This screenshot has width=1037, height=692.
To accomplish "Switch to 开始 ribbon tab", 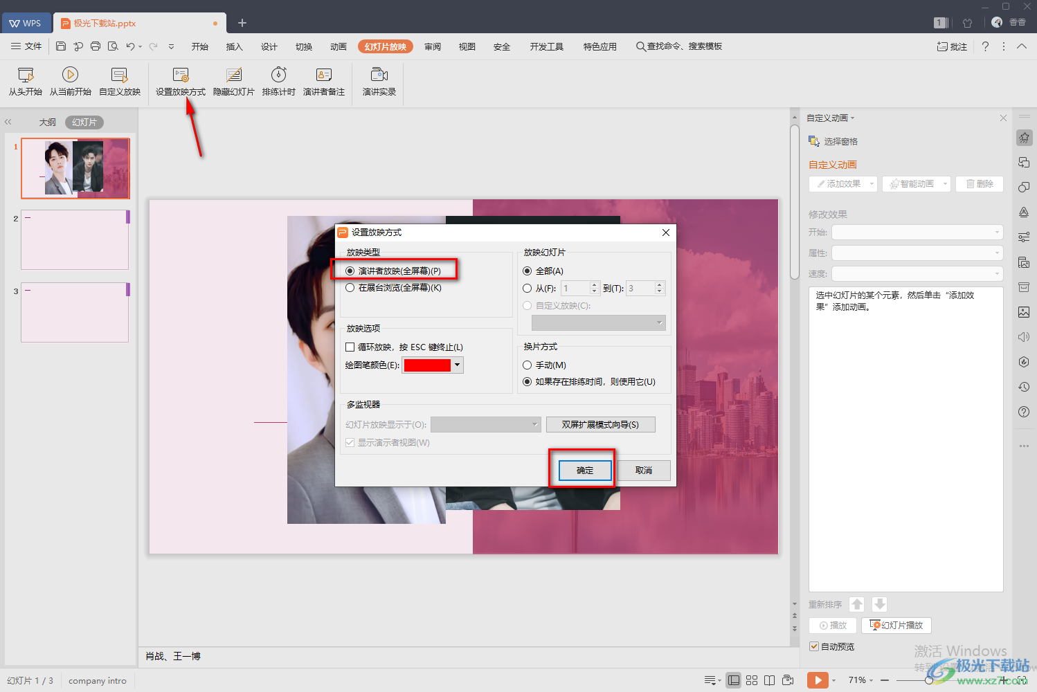I will tap(200, 46).
